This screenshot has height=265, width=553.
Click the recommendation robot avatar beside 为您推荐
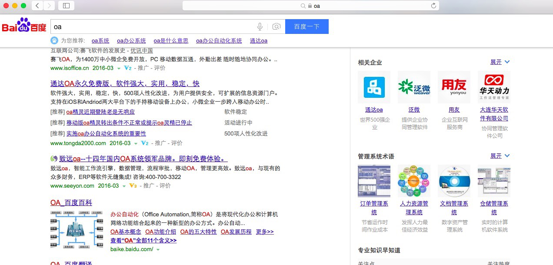pos(53,40)
